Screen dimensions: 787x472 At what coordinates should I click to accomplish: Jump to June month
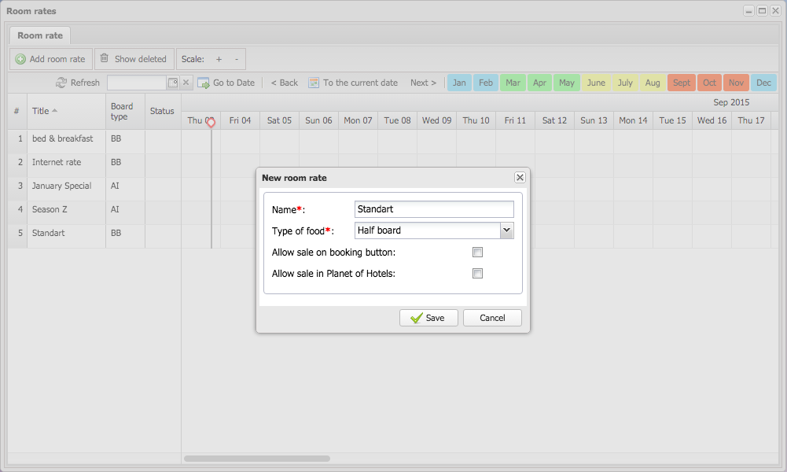click(x=596, y=83)
